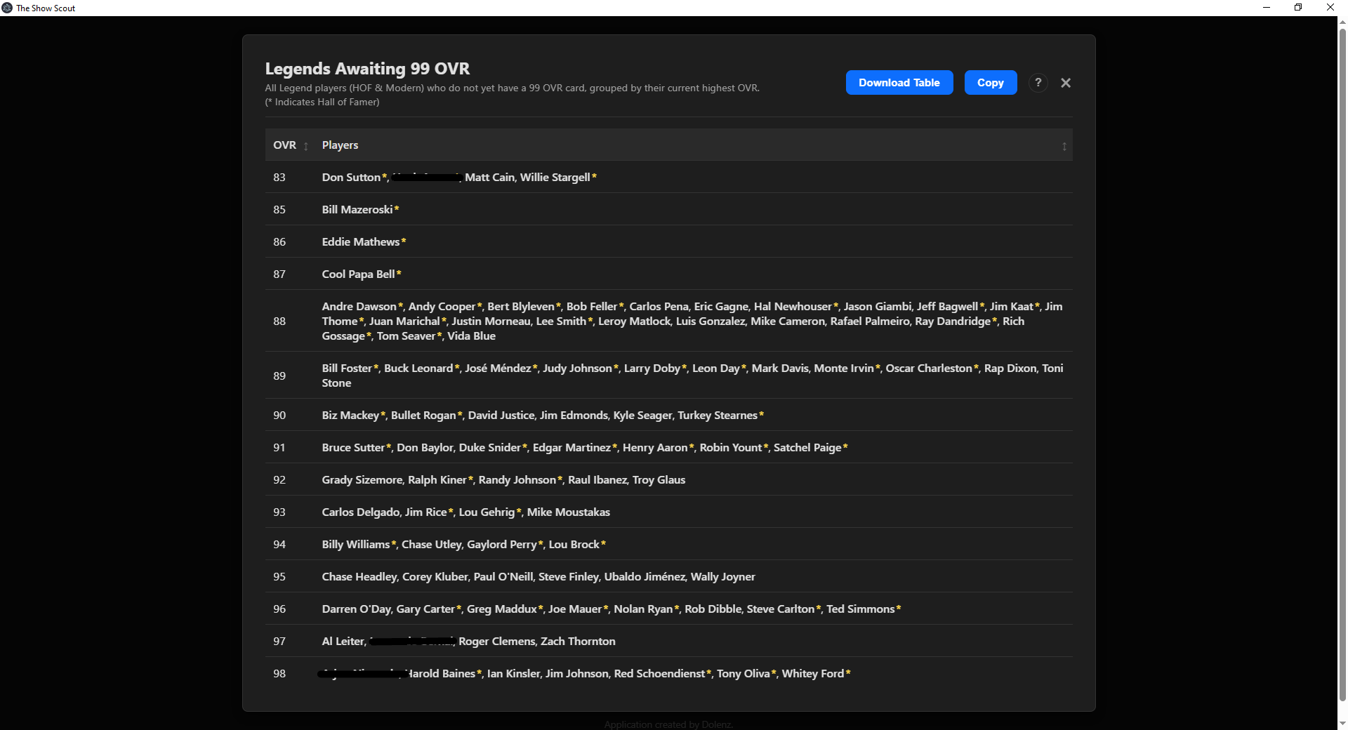Select the Eddie Mathews row
Screen dimensions: 1348x730
tap(668, 242)
